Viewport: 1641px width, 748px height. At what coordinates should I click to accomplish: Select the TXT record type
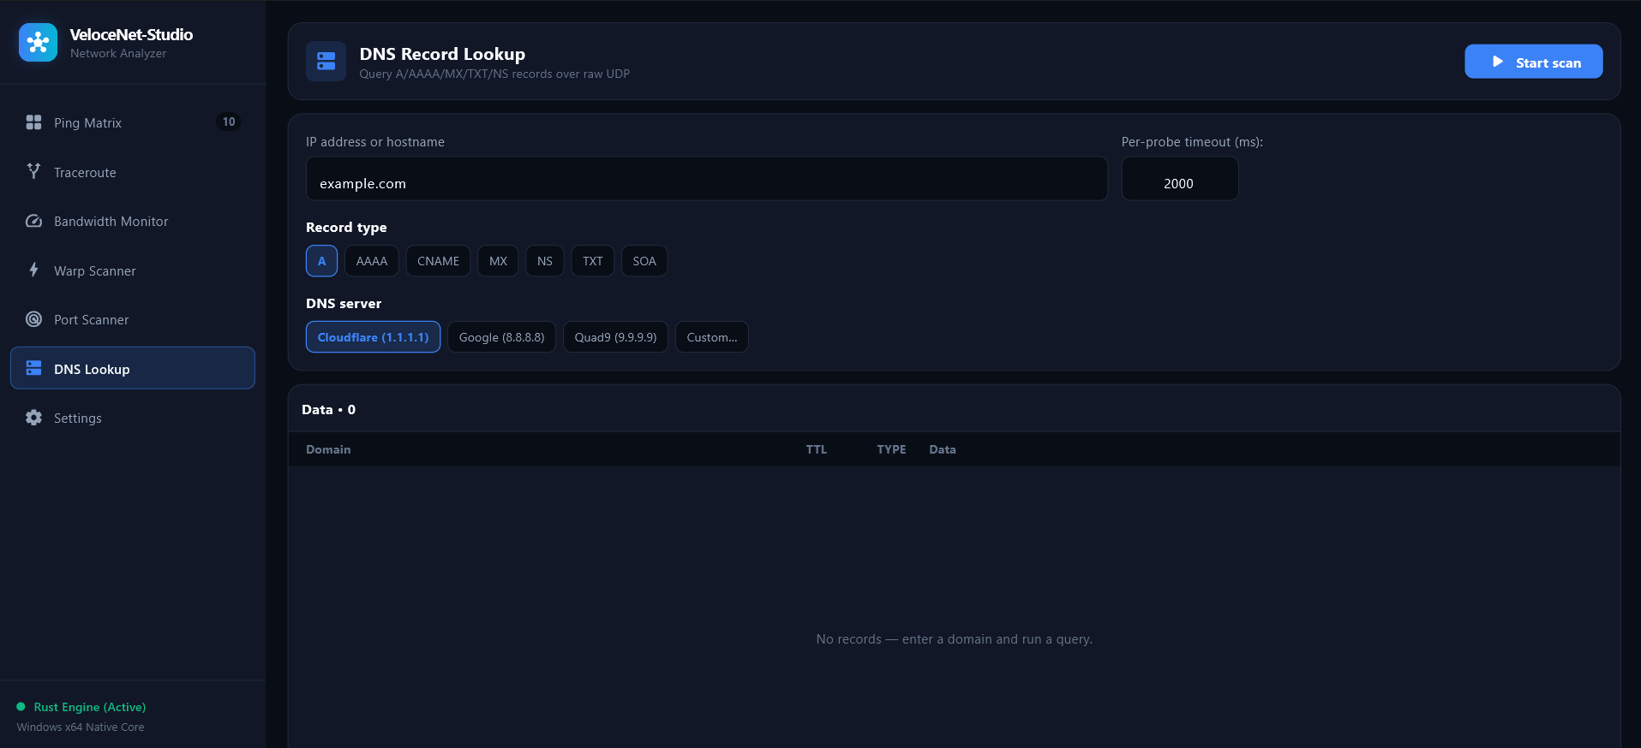tap(593, 261)
